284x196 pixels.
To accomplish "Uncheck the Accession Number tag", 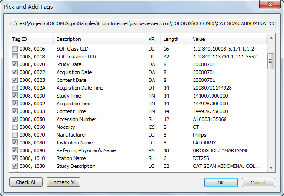I will 15,119.
